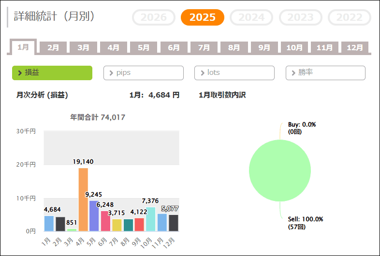The image size is (380, 256).
Task: Click the orange April bar labeled 19,140
Action: [83, 199]
